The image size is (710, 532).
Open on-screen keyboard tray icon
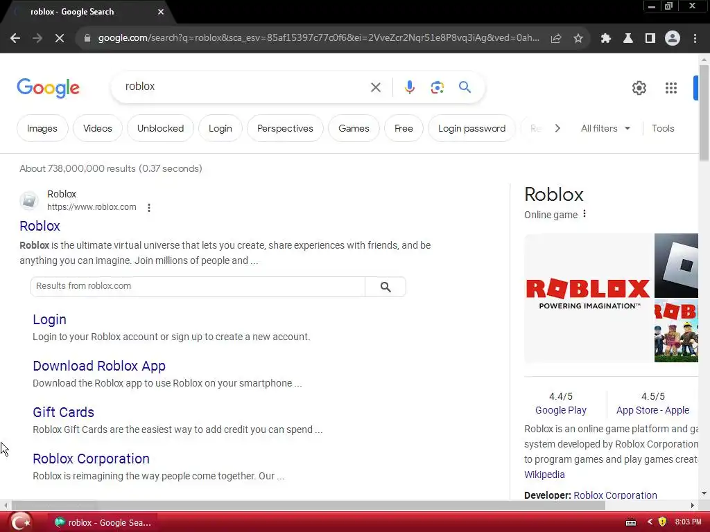point(631,522)
